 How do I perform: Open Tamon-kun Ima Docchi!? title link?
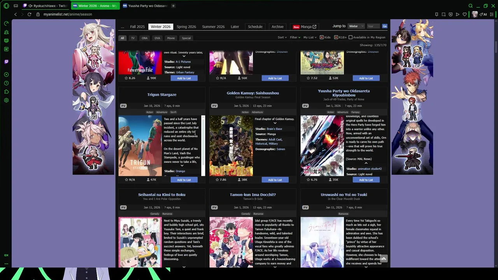tap(253, 194)
